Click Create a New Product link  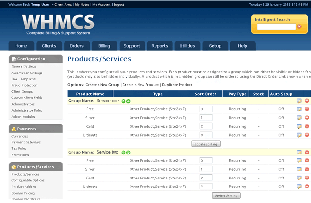click(140, 85)
